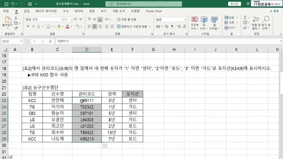Click the Borders icon
This screenshot has width=283, height=159.
coord(49,26)
